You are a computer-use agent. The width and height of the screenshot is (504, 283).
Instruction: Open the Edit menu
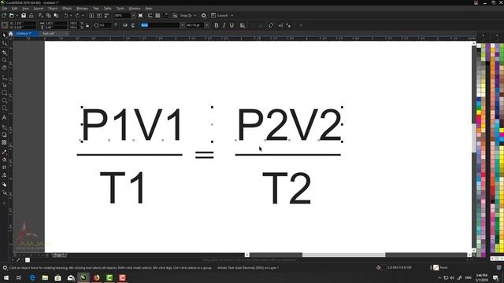pos(15,9)
